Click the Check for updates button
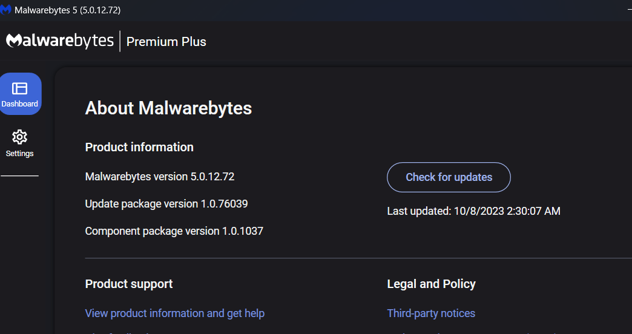The height and width of the screenshot is (334, 632). pyautogui.click(x=449, y=177)
